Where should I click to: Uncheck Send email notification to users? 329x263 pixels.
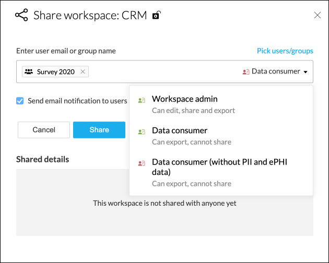click(20, 101)
